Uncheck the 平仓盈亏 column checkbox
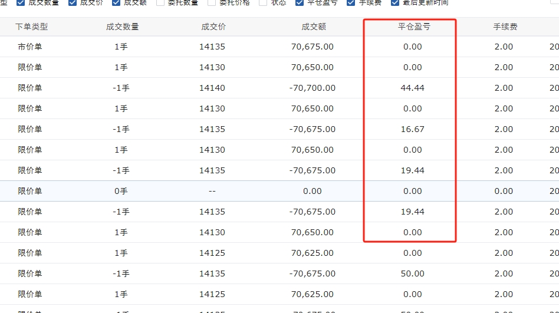The image size is (559, 313). (x=300, y=2)
